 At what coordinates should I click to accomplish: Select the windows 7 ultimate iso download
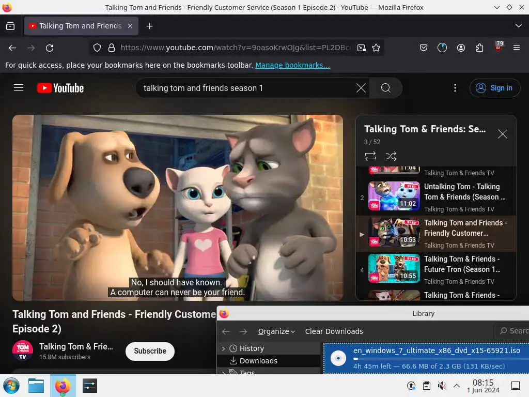coord(426,358)
